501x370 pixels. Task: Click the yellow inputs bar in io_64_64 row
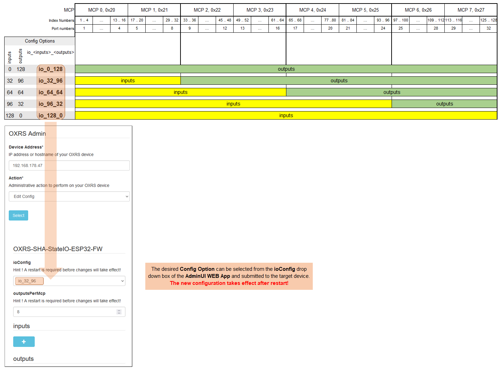coord(180,92)
